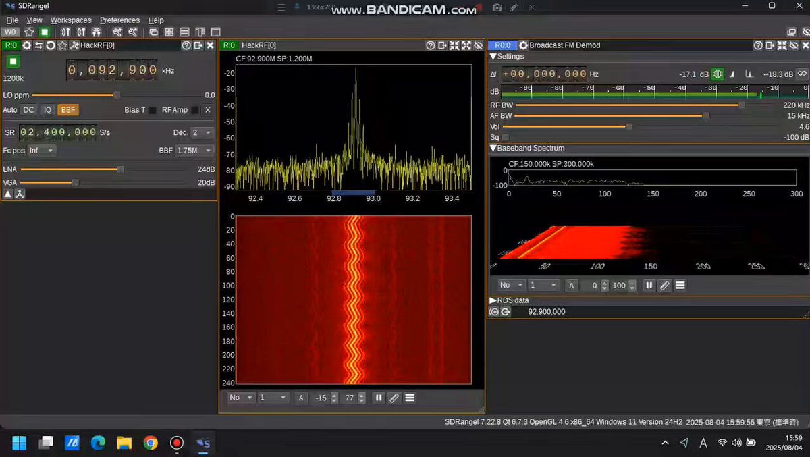Click the Sq squelch slider

(x=640, y=137)
